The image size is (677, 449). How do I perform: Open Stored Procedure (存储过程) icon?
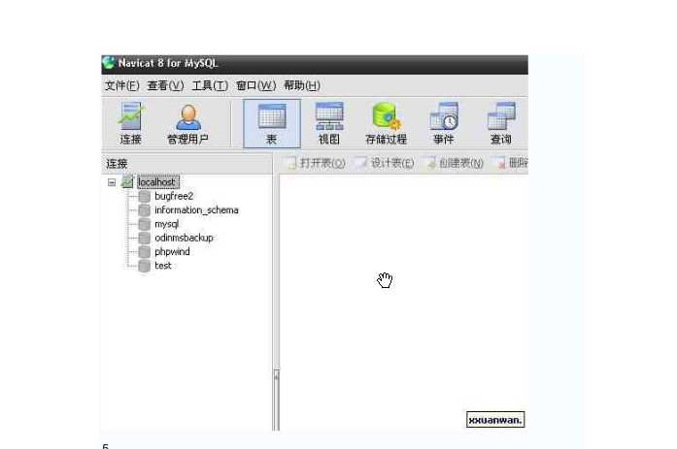386,123
